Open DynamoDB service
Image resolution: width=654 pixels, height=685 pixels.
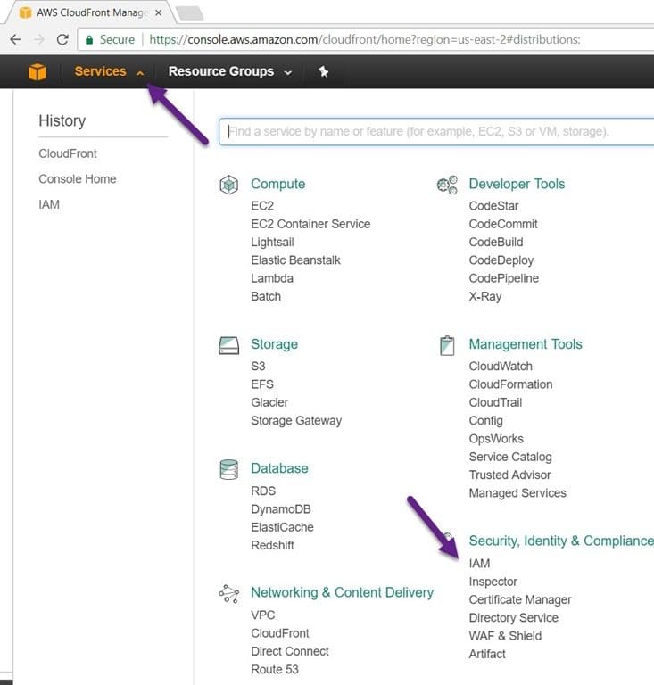point(280,509)
